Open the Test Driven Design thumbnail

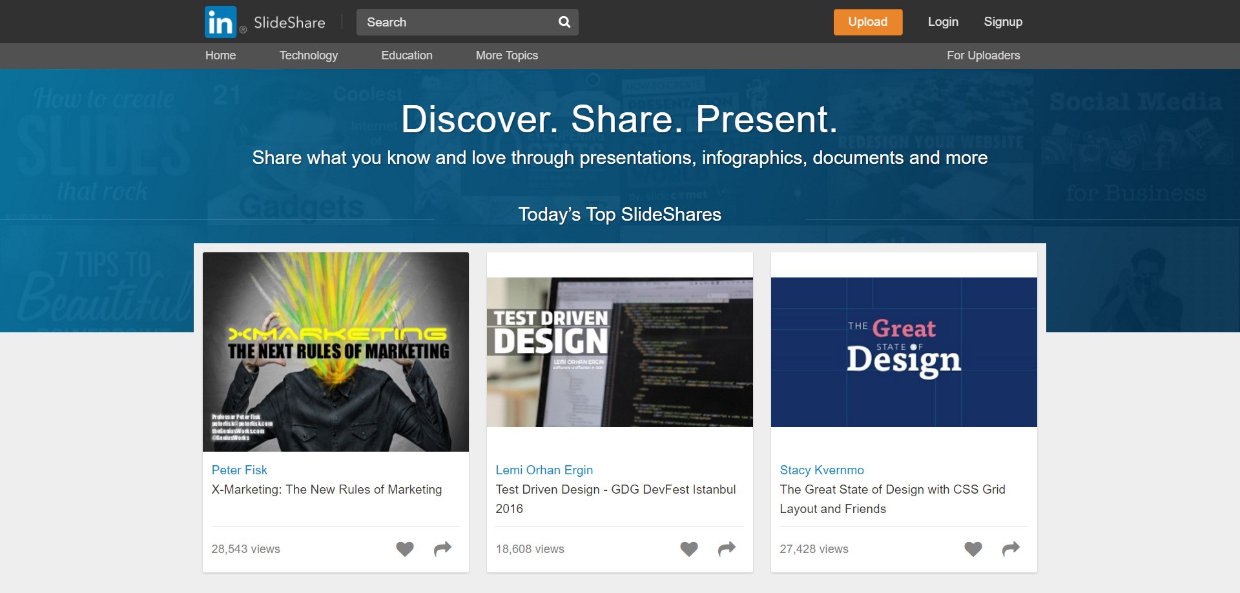[x=619, y=352]
